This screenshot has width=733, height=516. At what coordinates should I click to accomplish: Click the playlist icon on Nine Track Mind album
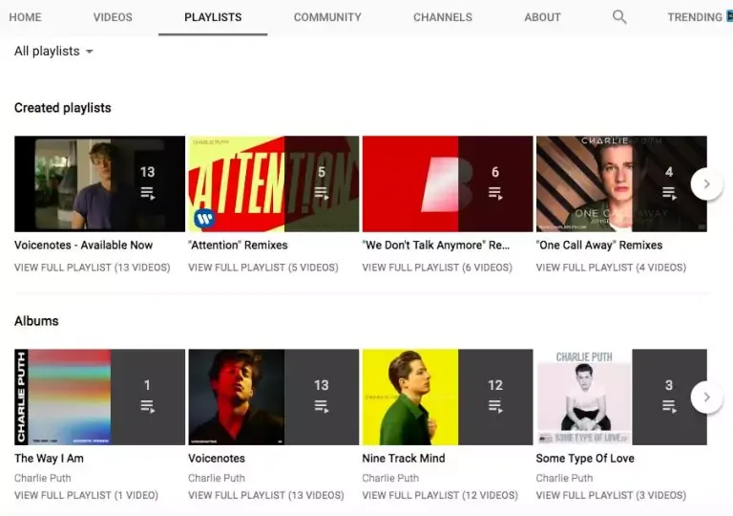coord(495,406)
